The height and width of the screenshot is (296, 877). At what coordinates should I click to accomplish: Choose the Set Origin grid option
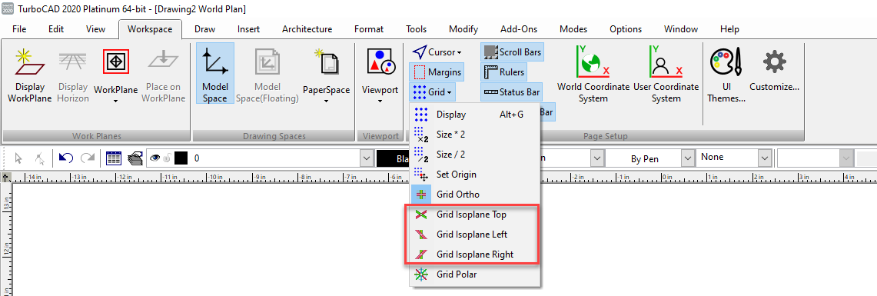[x=475, y=174]
